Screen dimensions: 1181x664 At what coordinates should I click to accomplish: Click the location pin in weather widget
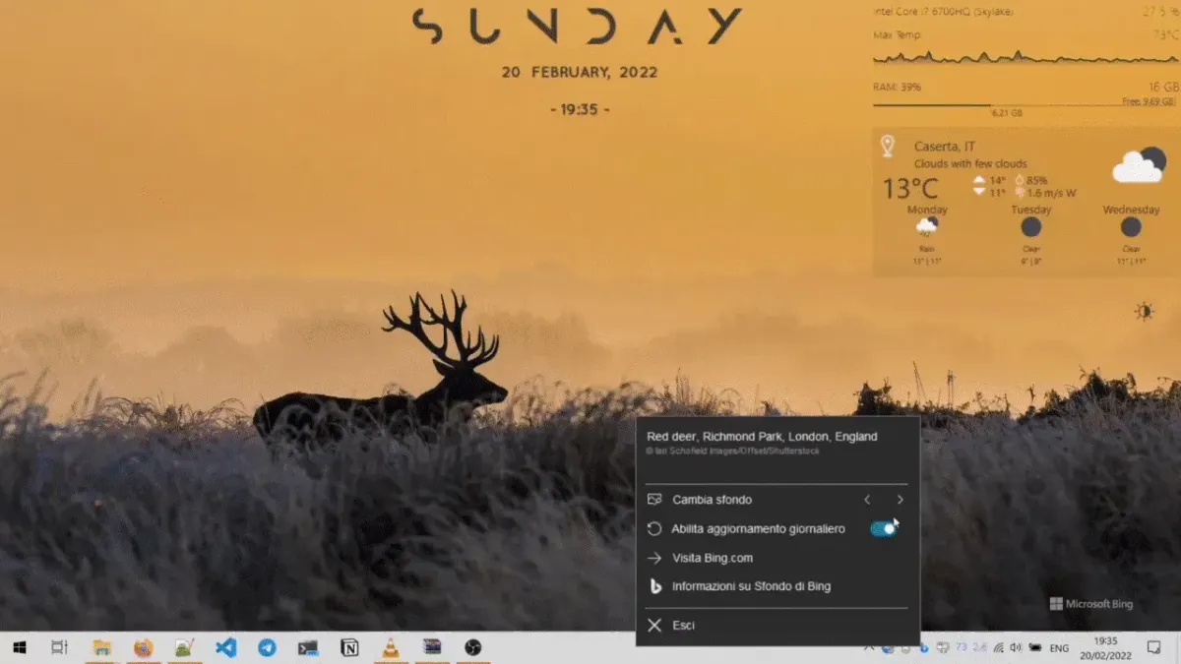(x=887, y=146)
